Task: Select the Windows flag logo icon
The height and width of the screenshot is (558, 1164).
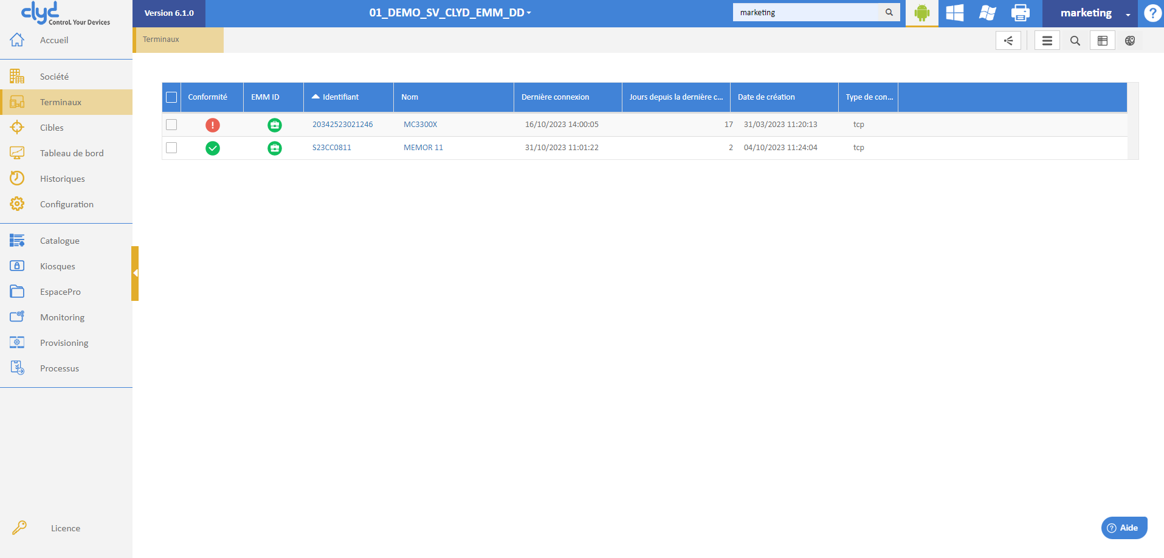Action: [x=988, y=13]
